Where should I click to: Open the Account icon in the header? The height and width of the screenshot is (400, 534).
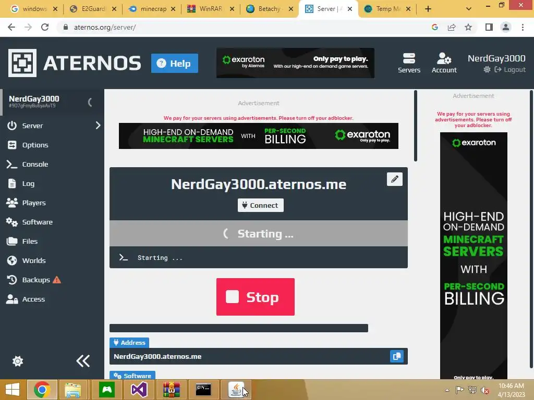444,63
